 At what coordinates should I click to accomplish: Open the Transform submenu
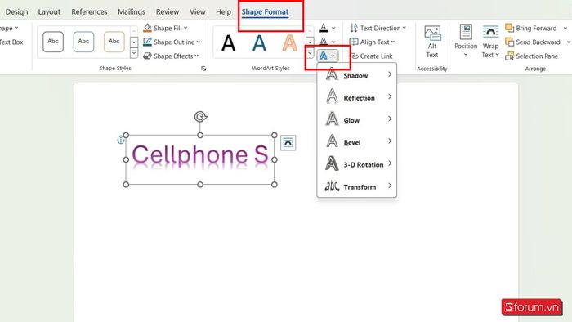click(x=357, y=186)
